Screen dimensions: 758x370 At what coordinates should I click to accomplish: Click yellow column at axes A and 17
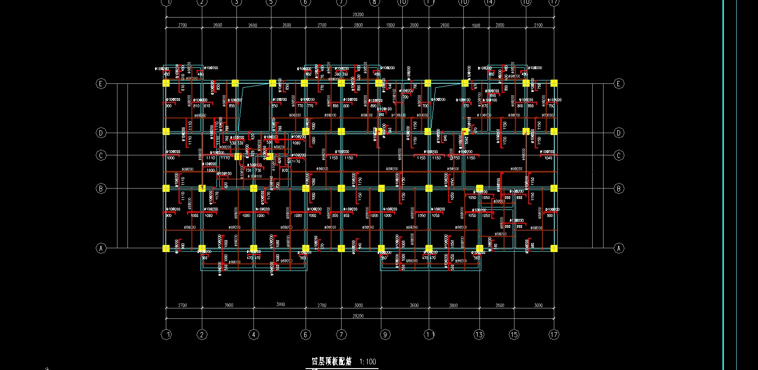click(x=554, y=248)
